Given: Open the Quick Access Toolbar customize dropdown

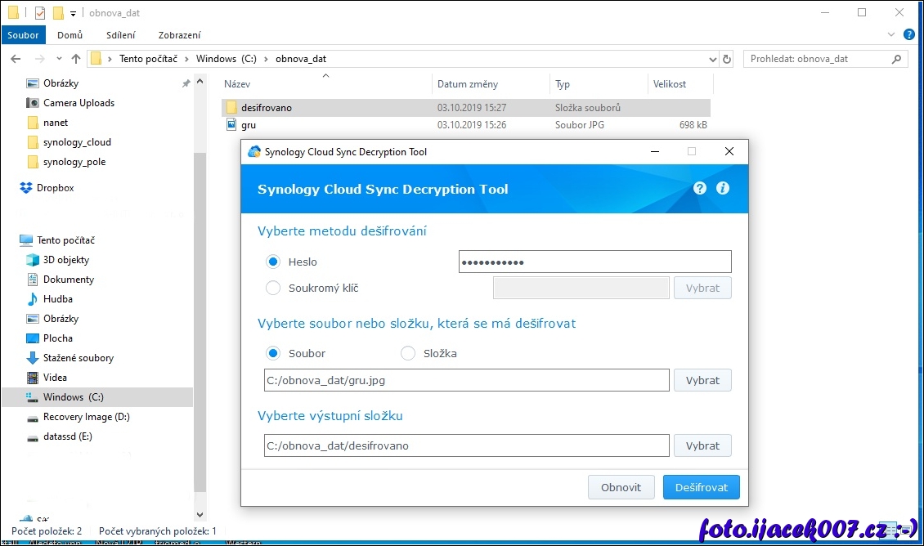Looking at the screenshot, I should coord(73,14).
